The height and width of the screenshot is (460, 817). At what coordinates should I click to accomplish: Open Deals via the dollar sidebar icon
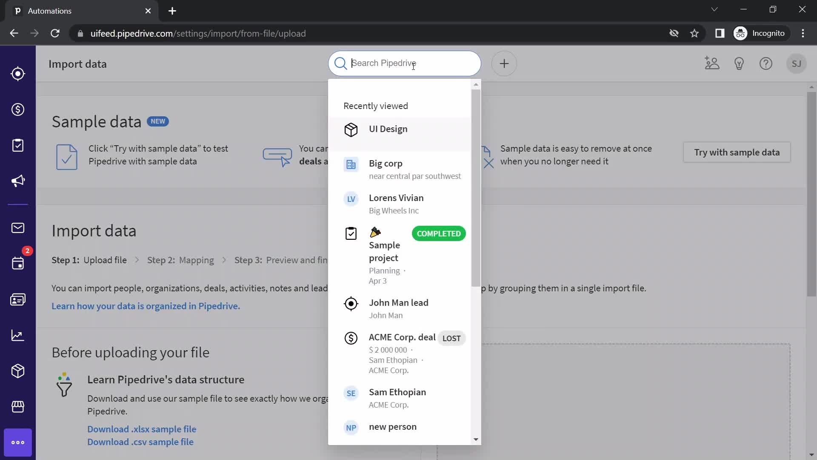click(18, 109)
